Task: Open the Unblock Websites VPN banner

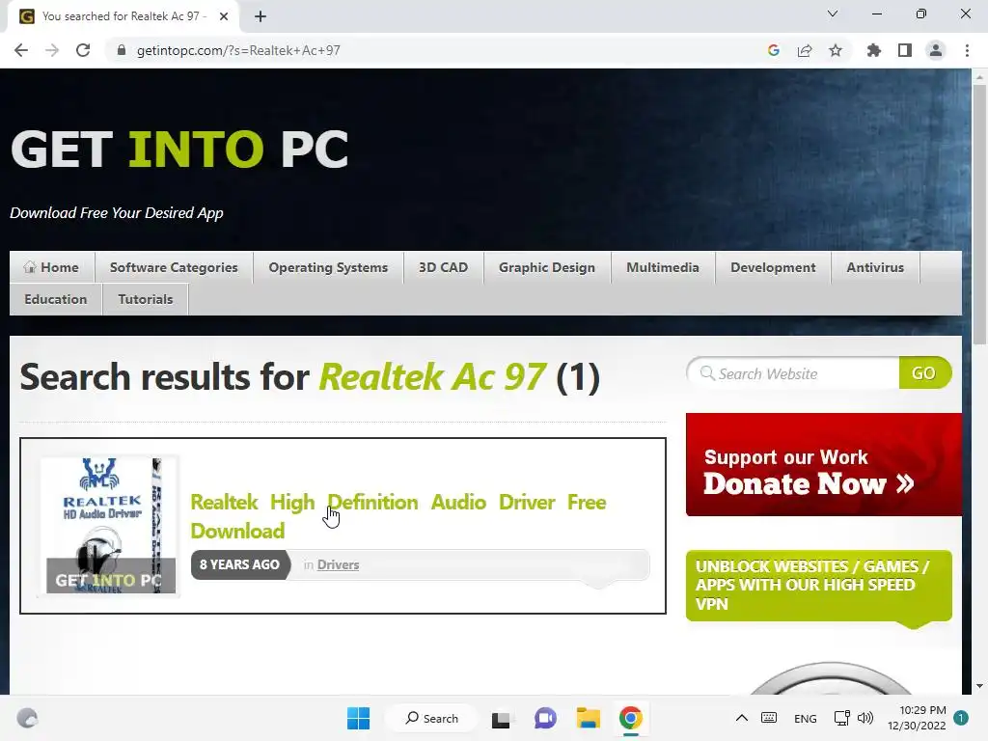Action: pos(818,586)
